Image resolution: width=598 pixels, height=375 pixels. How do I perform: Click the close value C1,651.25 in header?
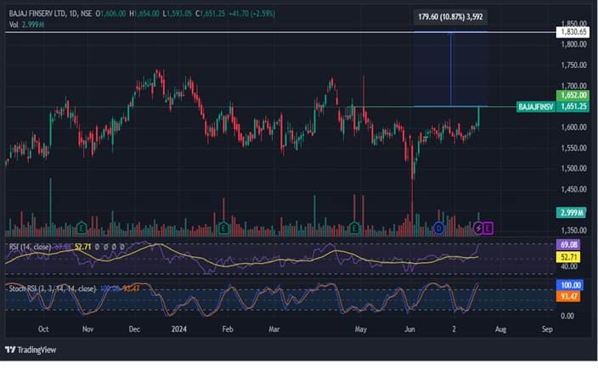[x=210, y=14]
